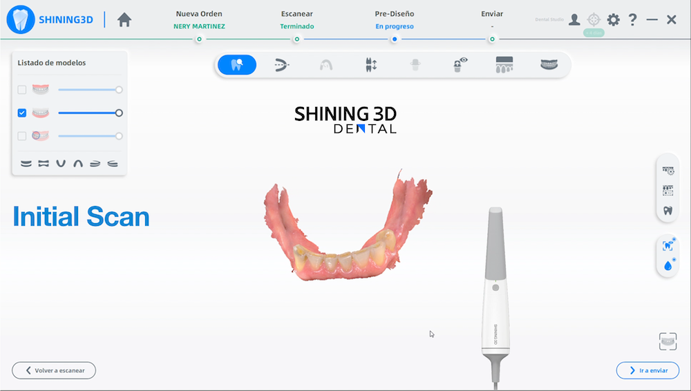The height and width of the screenshot is (391, 691).
Task: Click the single tooth icon in right panel
Action: click(x=668, y=211)
